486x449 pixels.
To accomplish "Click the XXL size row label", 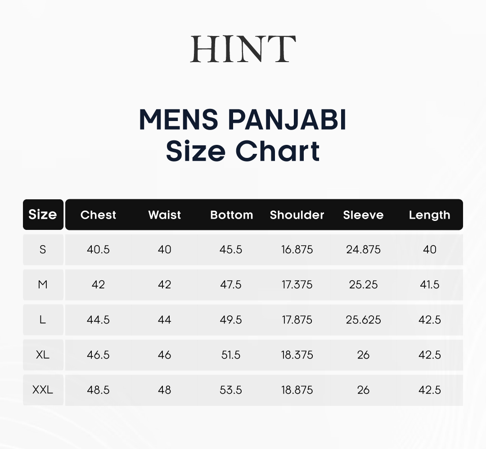I will click(43, 390).
